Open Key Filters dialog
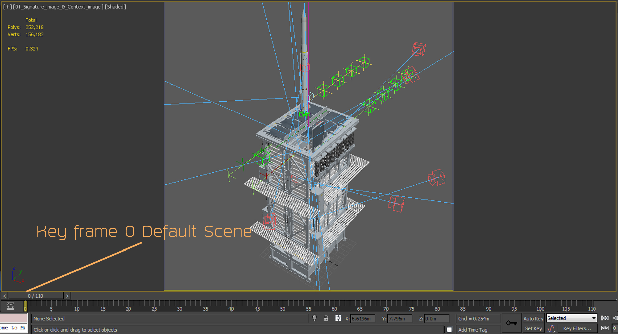The height and width of the screenshot is (334, 618). [x=577, y=329]
